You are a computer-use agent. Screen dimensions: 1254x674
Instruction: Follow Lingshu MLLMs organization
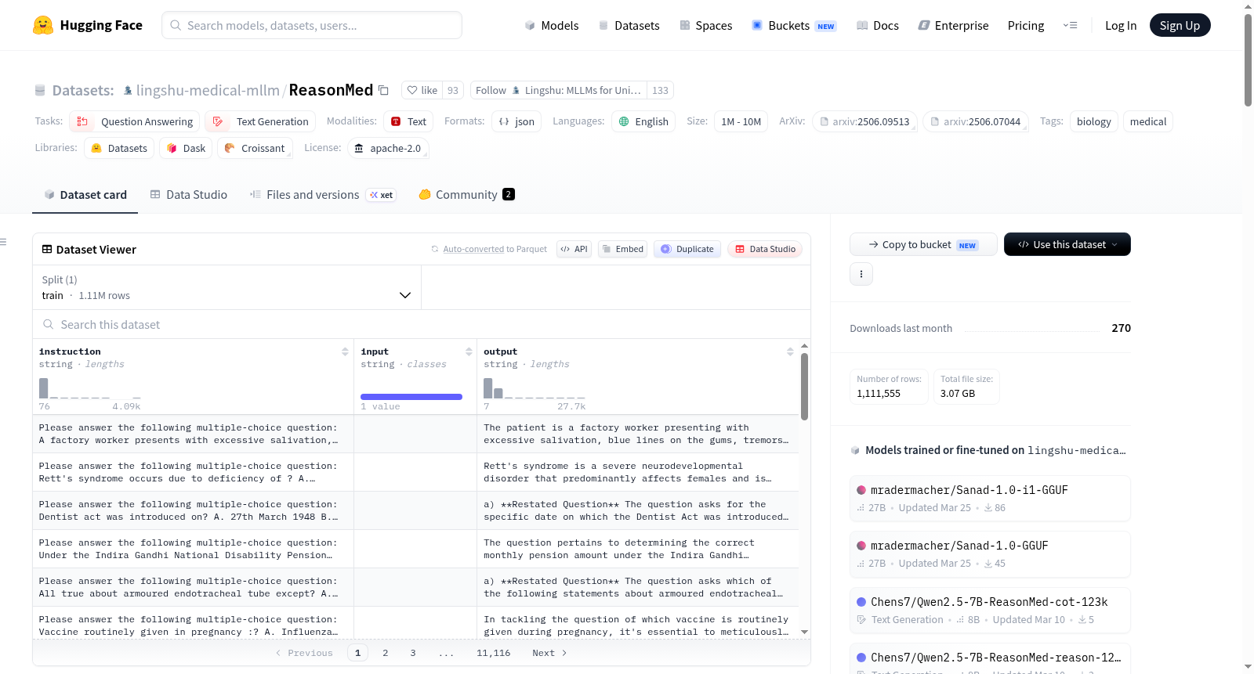pyautogui.click(x=558, y=90)
